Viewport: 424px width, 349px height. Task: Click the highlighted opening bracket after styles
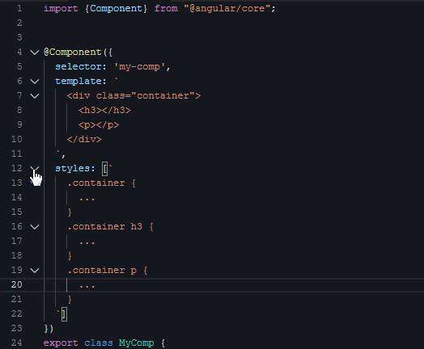pyautogui.click(x=104, y=169)
